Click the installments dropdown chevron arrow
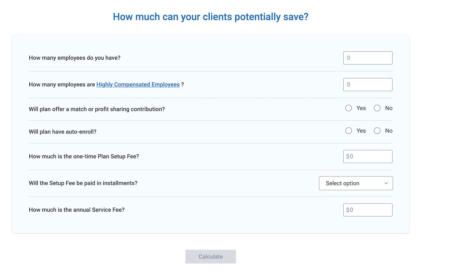 [386, 183]
